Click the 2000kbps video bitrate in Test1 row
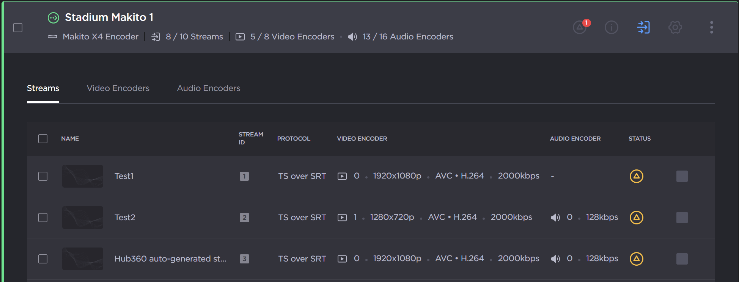 519,176
